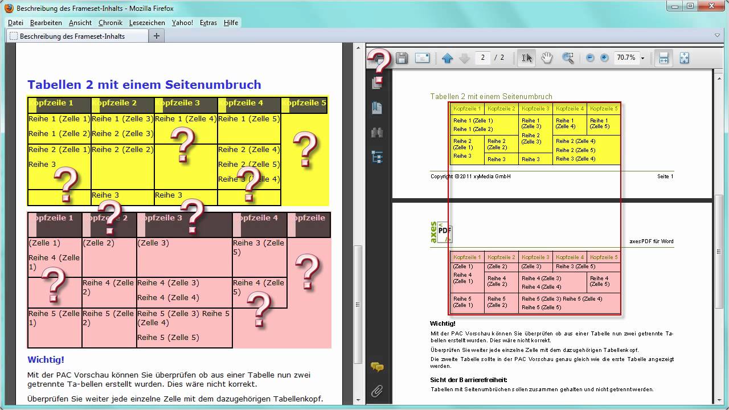The image size is (729, 410).
Task: Activate the text Select tool in PDF toolbar
Action: click(x=527, y=58)
